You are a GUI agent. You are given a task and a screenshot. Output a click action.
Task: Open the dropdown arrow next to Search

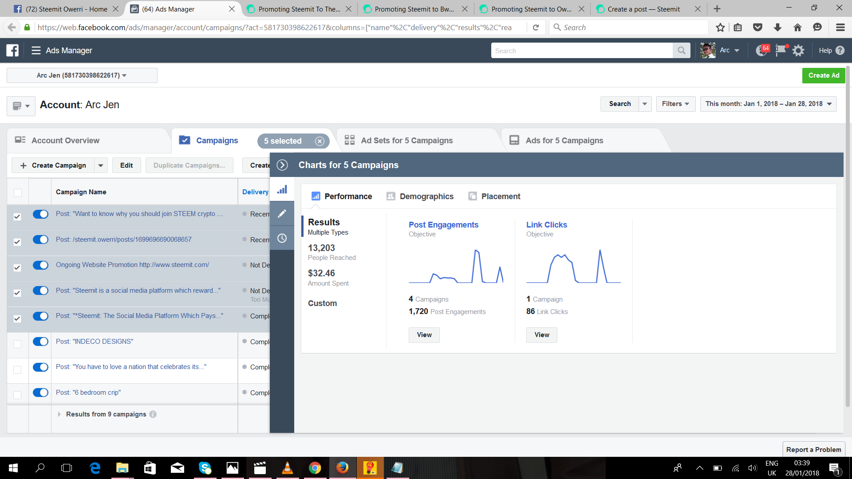point(645,104)
